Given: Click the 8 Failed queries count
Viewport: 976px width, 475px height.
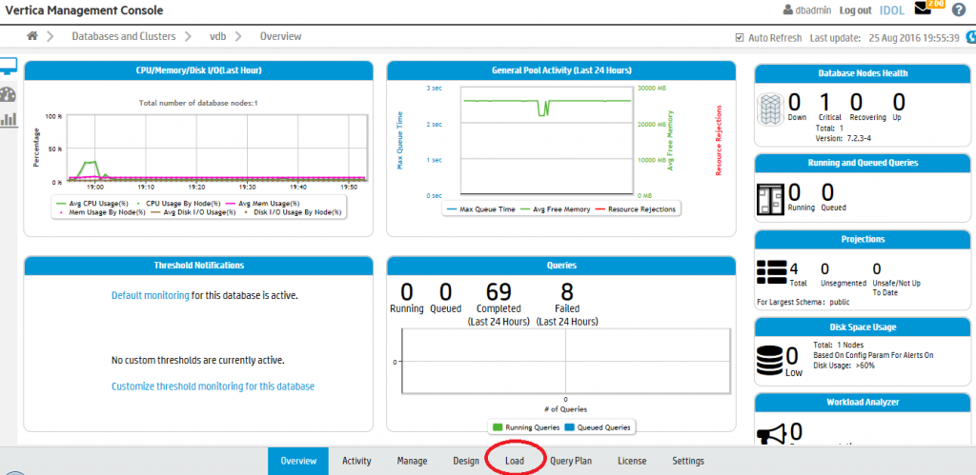Looking at the screenshot, I should 567,291.
